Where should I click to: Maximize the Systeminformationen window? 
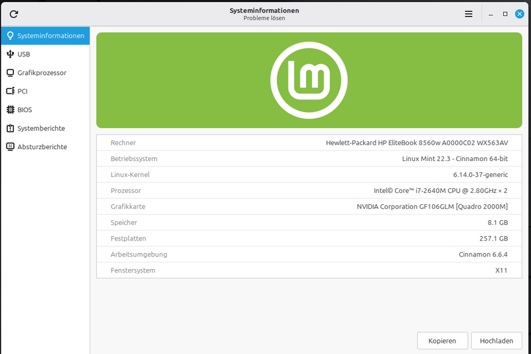505,14
